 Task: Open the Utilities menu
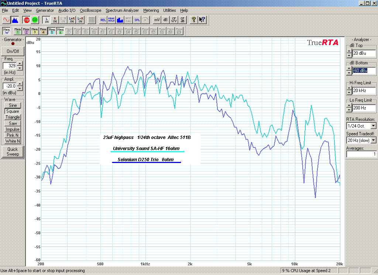(x=169, y=10)
